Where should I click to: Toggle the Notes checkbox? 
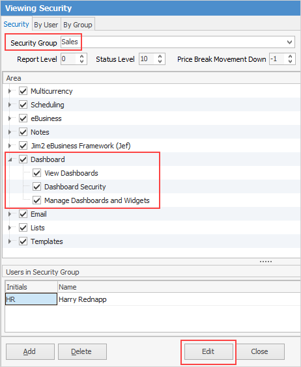coord(23,132)
